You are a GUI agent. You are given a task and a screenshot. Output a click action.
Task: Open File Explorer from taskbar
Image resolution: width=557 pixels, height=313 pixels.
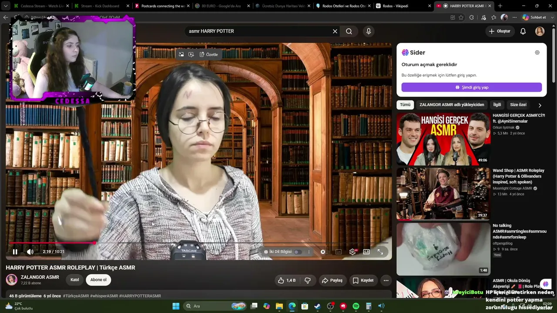point(279,306)
